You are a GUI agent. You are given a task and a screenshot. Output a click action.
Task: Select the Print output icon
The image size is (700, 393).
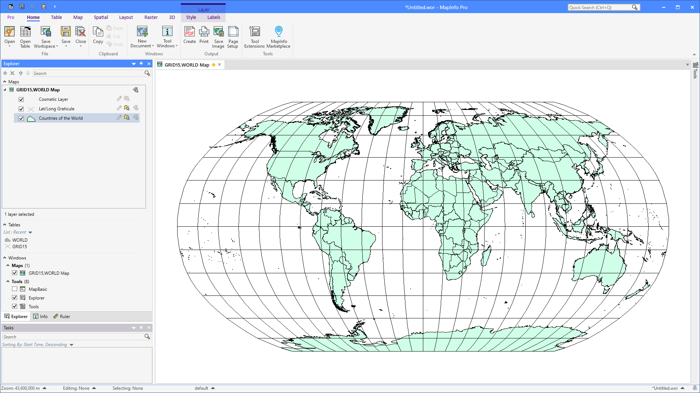click(204, 36)
